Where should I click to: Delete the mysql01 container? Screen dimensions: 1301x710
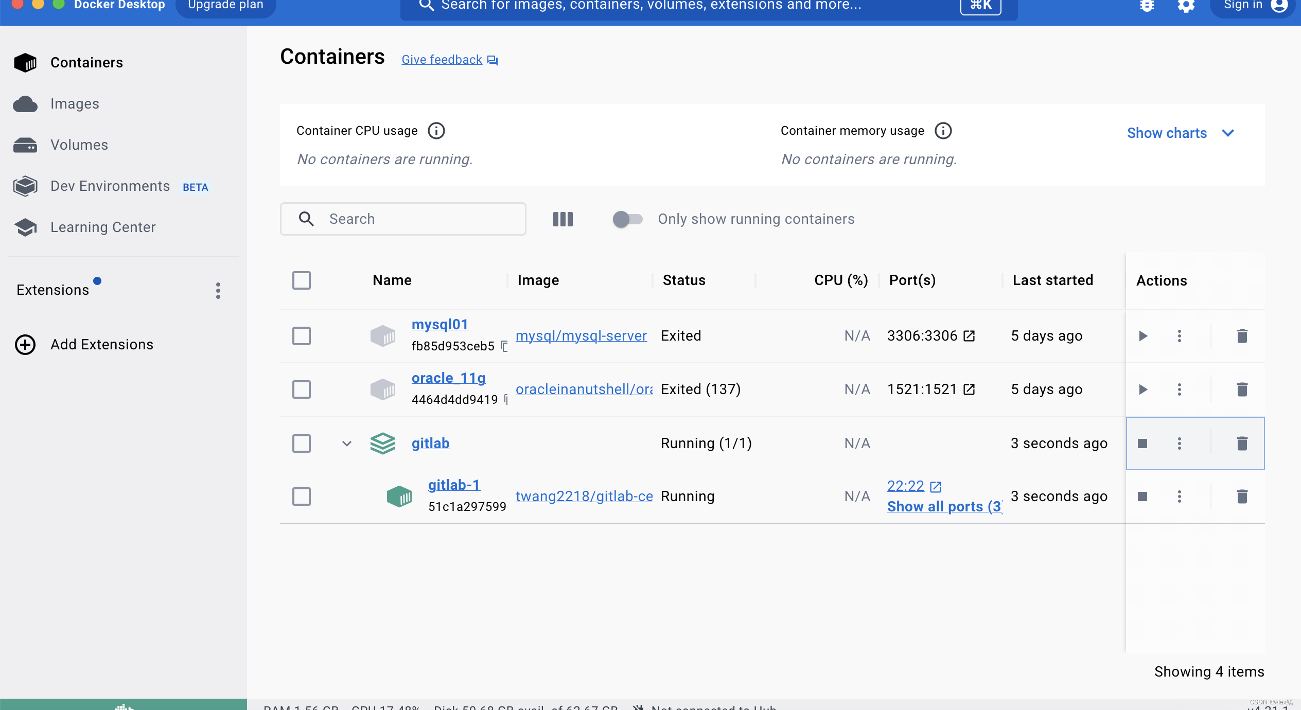click(x=1242, y=336)
